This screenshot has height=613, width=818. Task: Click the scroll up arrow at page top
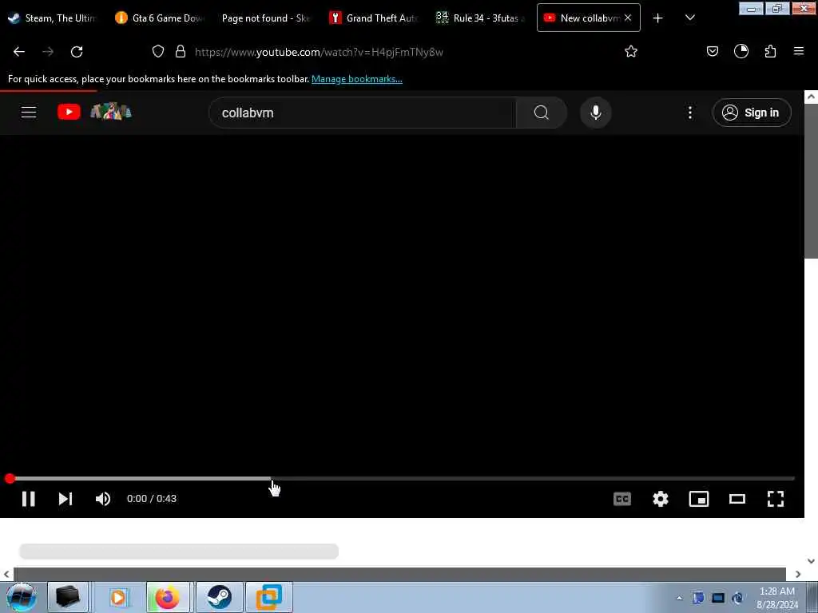click(811, 97)
